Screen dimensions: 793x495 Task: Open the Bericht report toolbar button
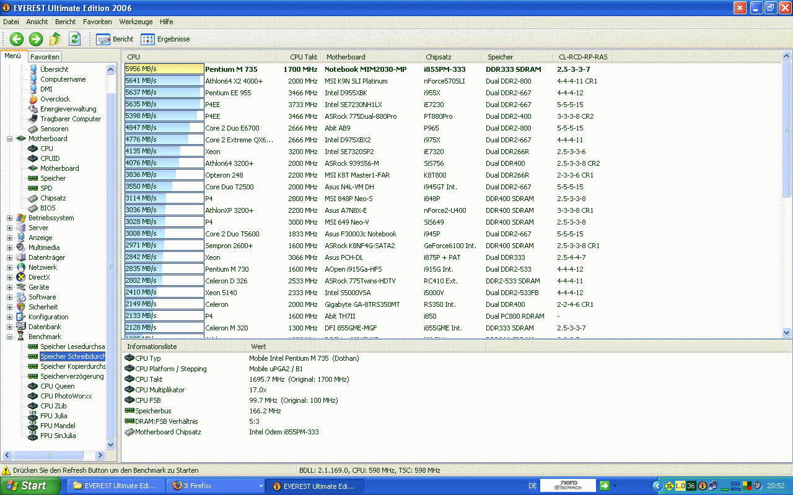[x=115, y=39]
